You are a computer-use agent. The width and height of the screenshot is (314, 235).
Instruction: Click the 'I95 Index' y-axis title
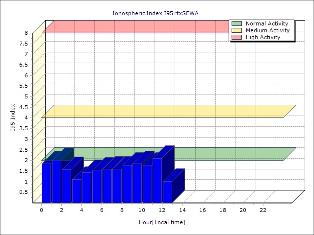[13, 117]
